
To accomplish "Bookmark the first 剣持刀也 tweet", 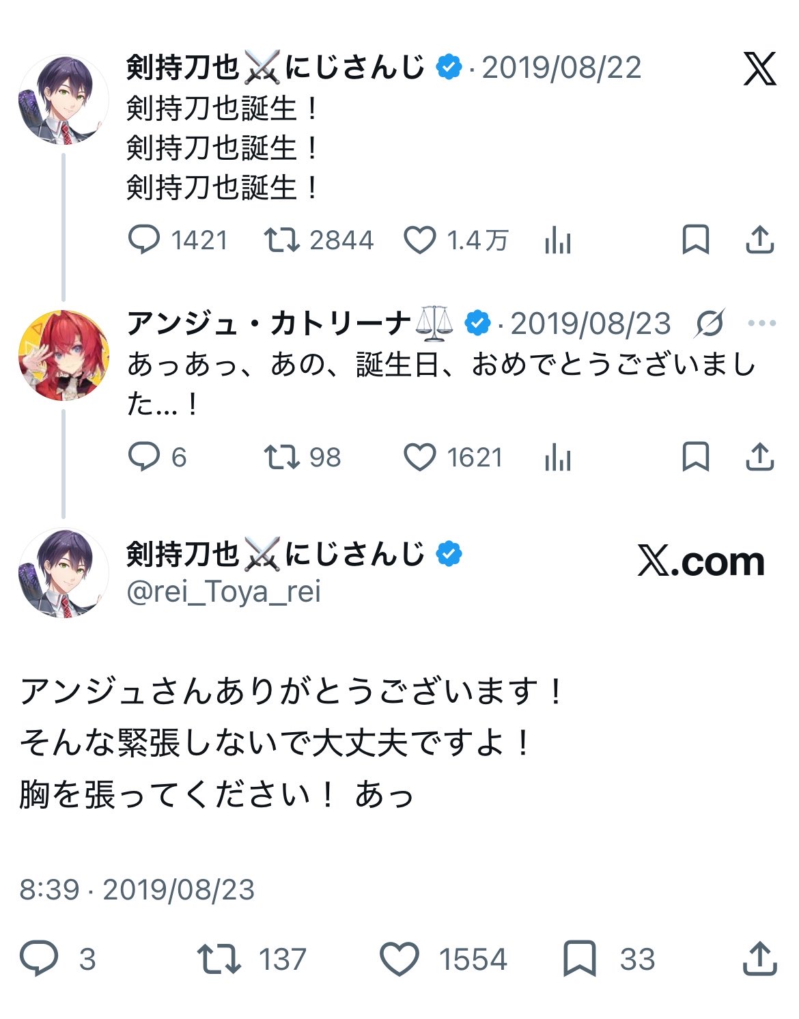I will tap(696, 240).
